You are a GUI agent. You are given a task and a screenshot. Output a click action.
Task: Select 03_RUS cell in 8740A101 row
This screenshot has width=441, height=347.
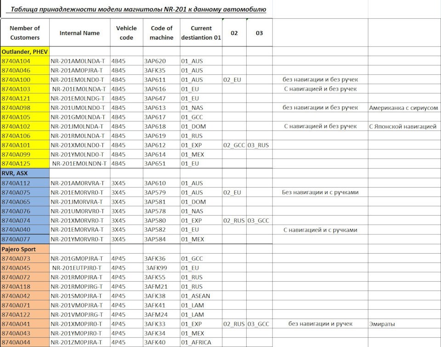pos(258,145)
